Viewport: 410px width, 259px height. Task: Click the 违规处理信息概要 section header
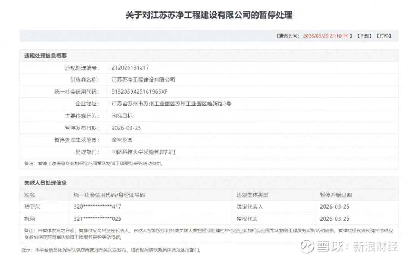coord(46,56)
